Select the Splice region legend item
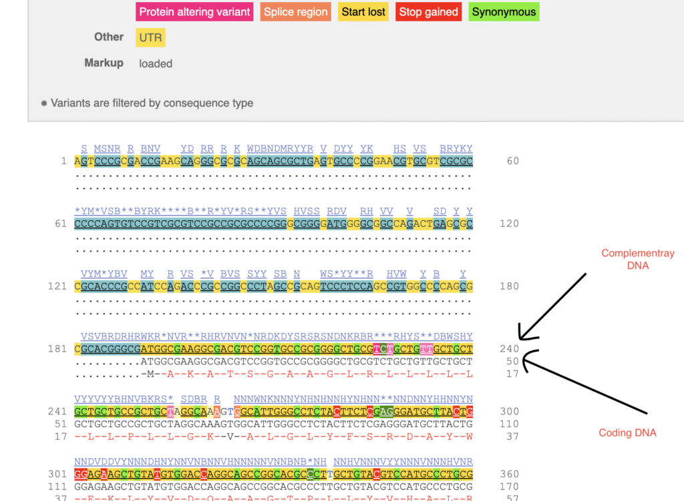The height and width of the screenshot is (501, 684). point(295,11)
